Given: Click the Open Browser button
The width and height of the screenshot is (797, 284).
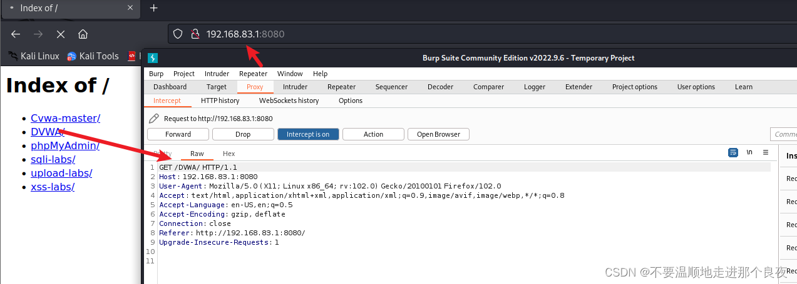Looking at the screenshot, I should pyautogui.click(x=438, y=134).
